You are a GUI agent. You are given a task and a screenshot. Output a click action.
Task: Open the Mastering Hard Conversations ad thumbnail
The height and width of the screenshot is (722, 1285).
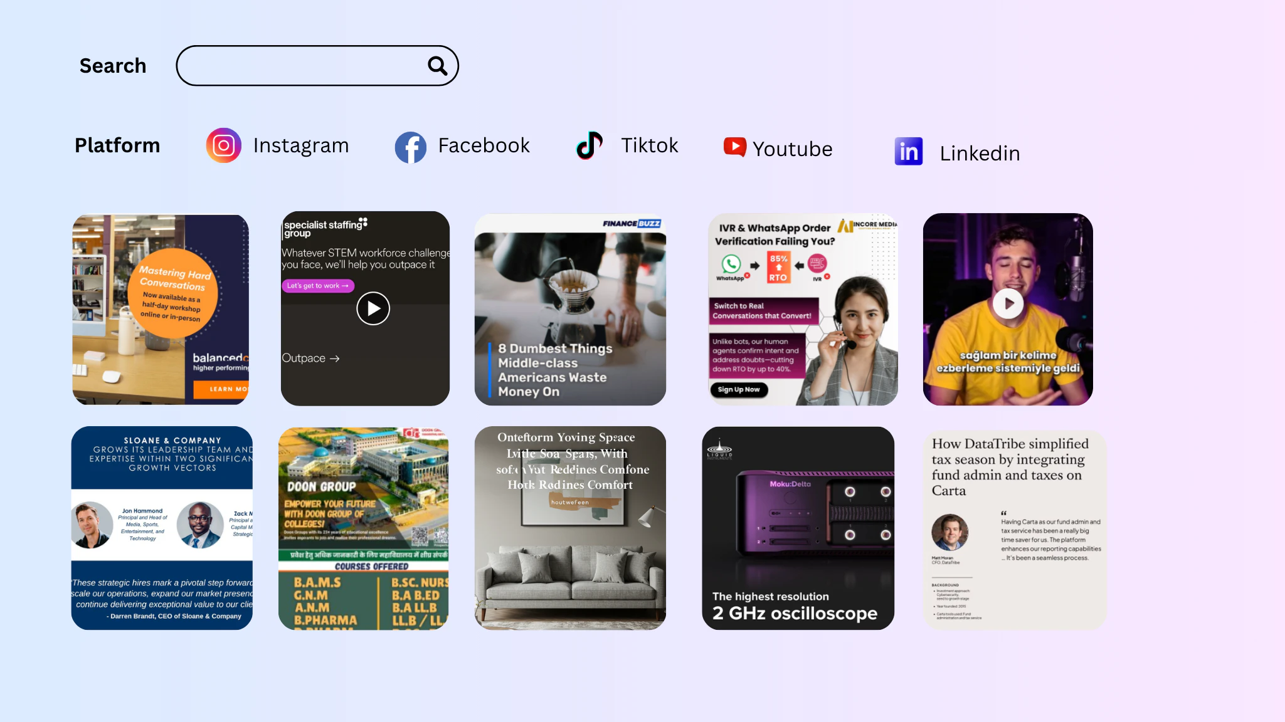[x=161, y=310]
